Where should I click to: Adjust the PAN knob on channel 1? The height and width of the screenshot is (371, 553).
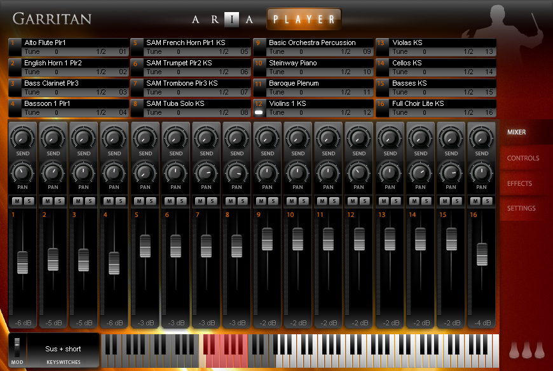click(x=23, y=172)
